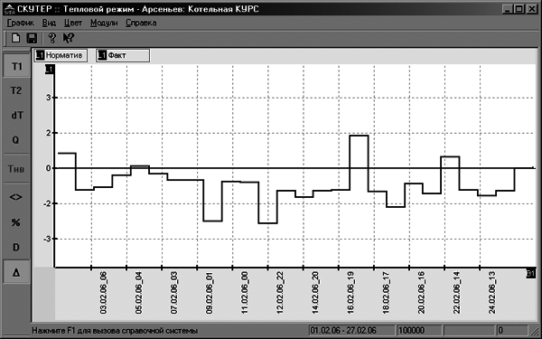This screenshot has width=542, height=339.
Task: Close the SKUTER window
Action: pyautogui.click(x=532, y=9)
